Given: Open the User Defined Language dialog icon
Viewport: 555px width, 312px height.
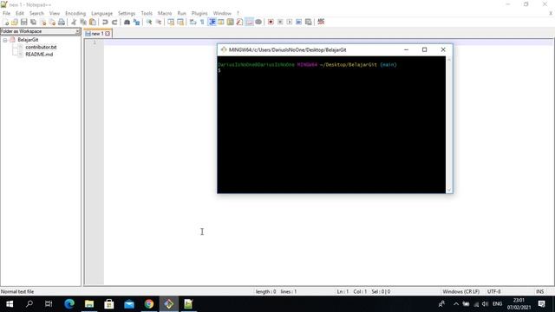Looking at the screenshot, I should (x=221, y=22).
